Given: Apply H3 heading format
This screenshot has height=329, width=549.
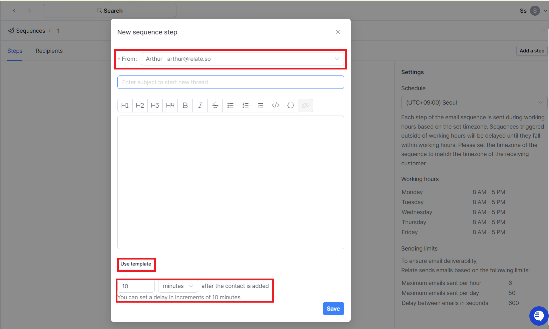Looking at the screenshot, I should click(155, 106).
